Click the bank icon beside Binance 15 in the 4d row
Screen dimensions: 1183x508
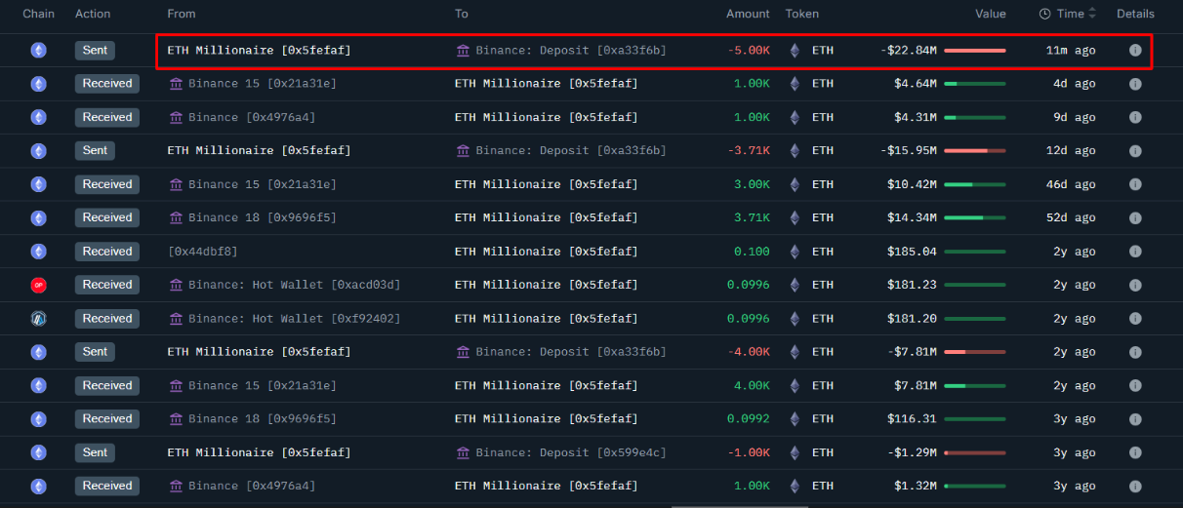176,84
